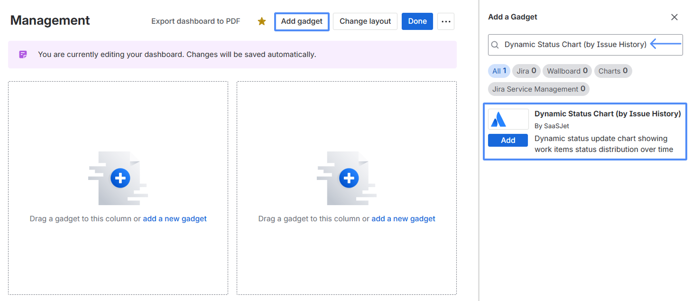The height and width of the screenshot is (301, 692).
Task: Click the gadget search input field
Action: pyautogui.click(x=575, y=45)
